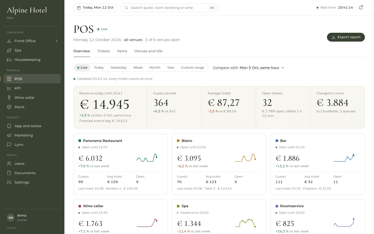Click the Lynn chat bubble icon

9,145
